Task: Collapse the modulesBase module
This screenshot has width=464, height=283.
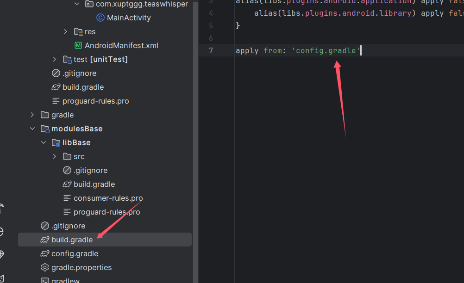Action: click(x=31, y=129)
